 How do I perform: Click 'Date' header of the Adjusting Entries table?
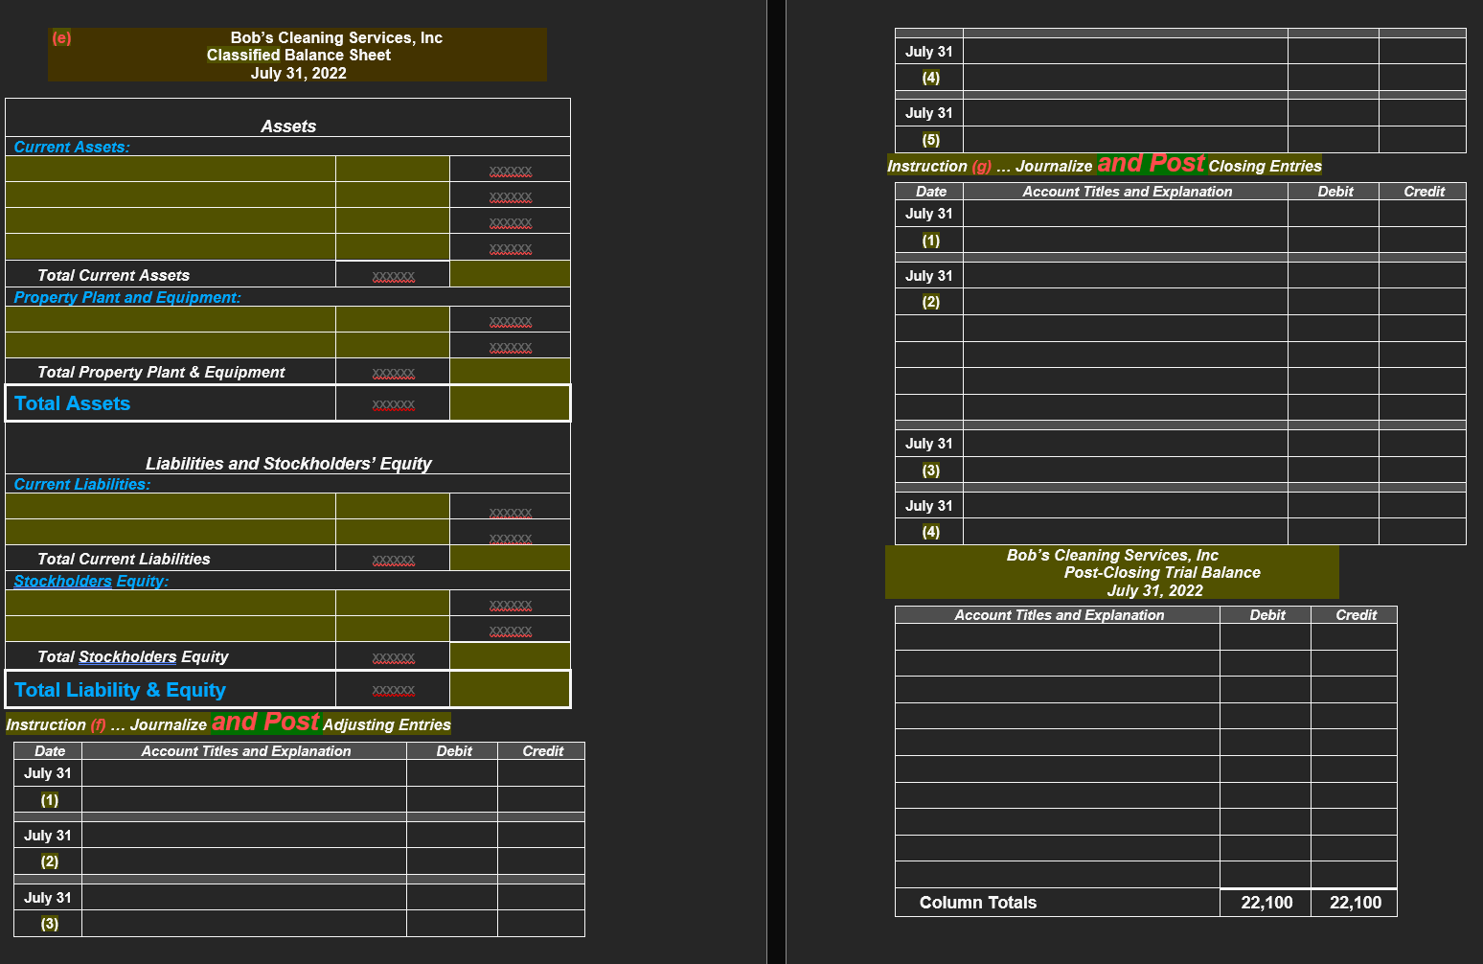point(50,751)
